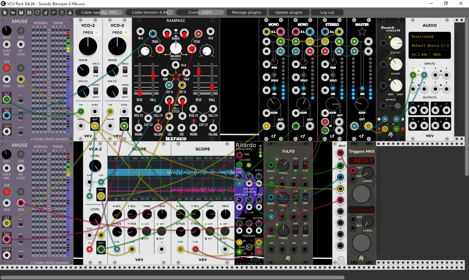Disconnect all cables using the toolbar icon
Viewport: 469px width, 280px height.
point(46,12)
